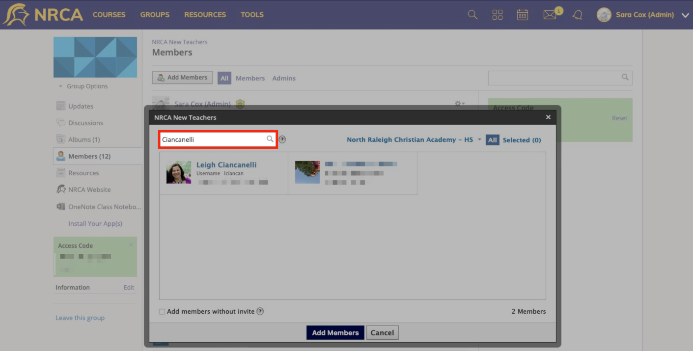Click the dialog's Add Members button
This screenshot has height=351, width=693.
tap(335, 332)
